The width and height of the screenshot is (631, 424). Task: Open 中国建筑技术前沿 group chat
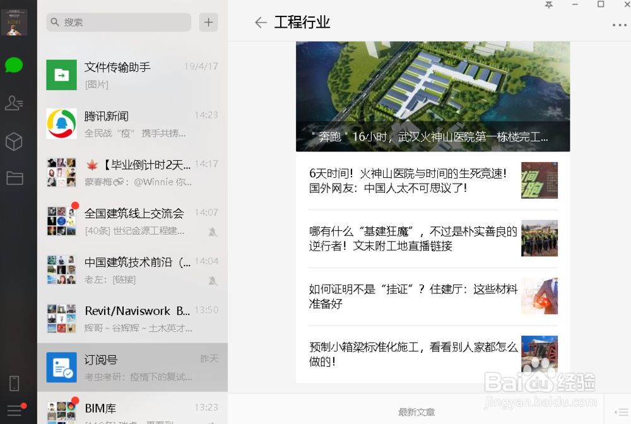click(x=133, y=269)
